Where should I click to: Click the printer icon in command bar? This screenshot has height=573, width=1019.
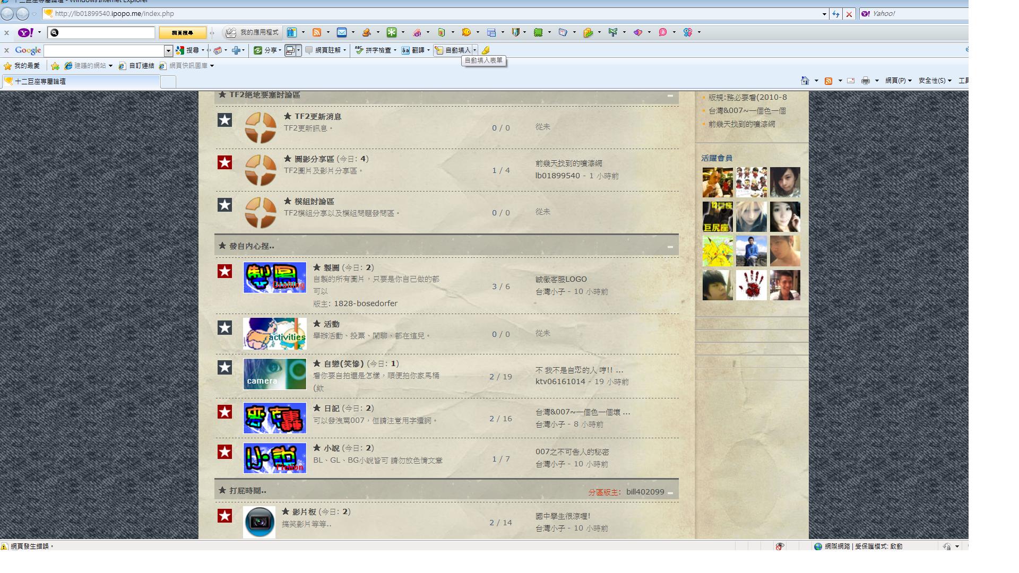865,81
